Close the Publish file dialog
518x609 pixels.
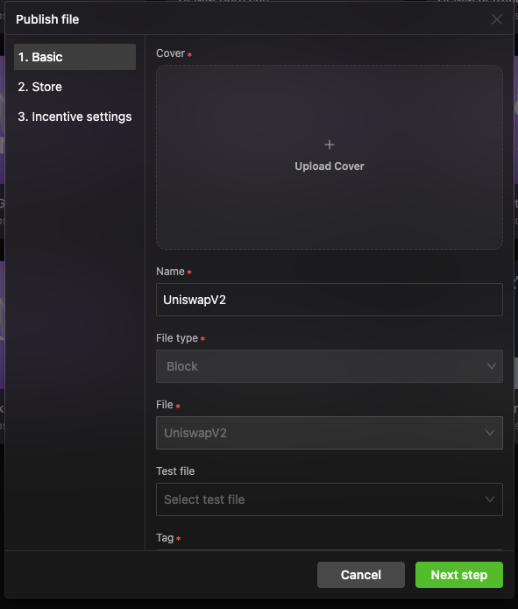coord(497,19)
